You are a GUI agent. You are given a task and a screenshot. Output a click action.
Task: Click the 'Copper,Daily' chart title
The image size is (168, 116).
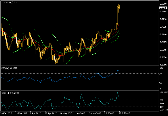pos(10,2)
